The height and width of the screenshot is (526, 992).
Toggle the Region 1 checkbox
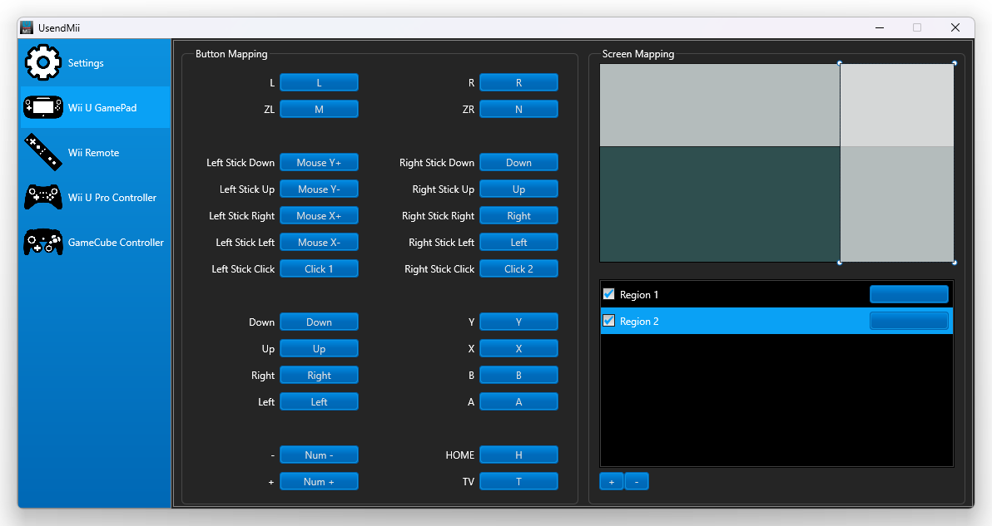[x=608, y=294]
